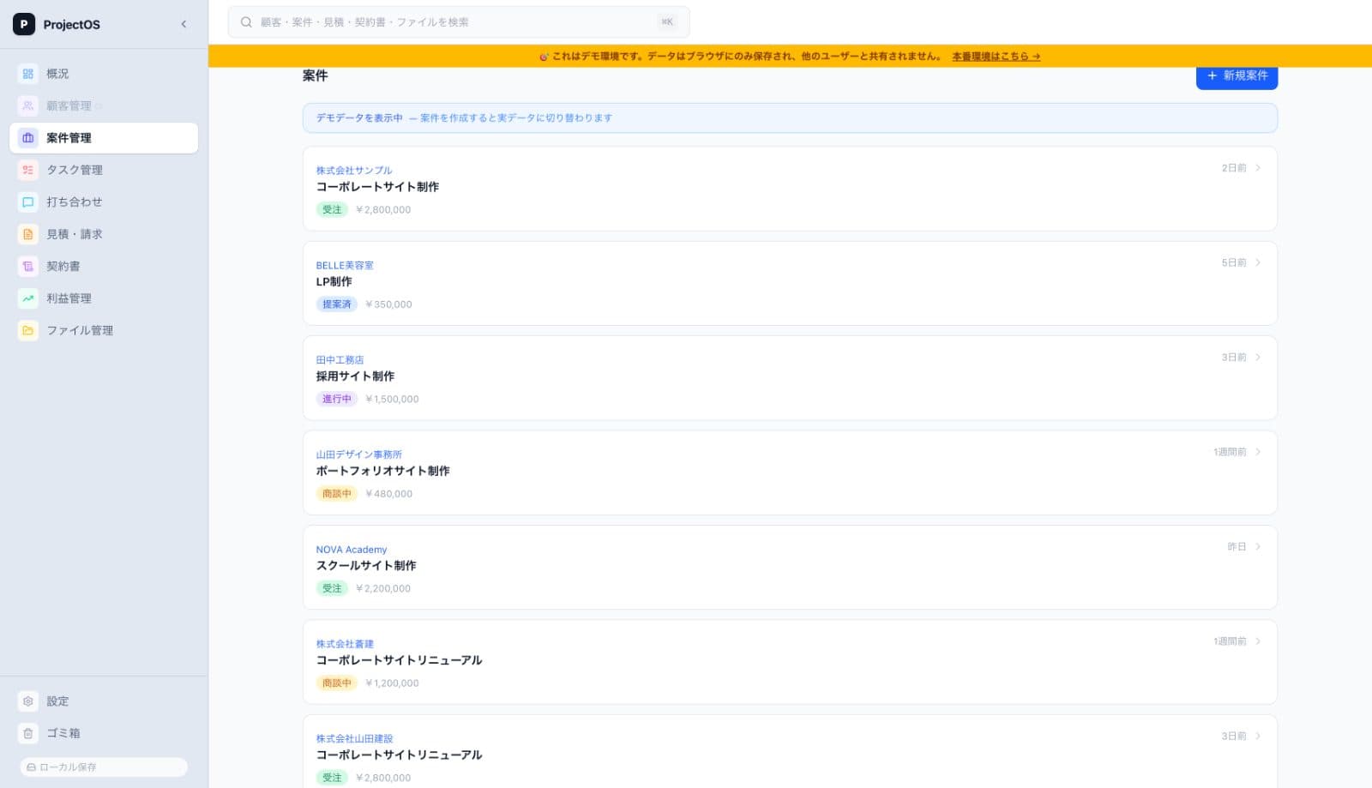
Task: Open 株式会社蒼建 project row chevron
Action: [x=1258, y=641]
